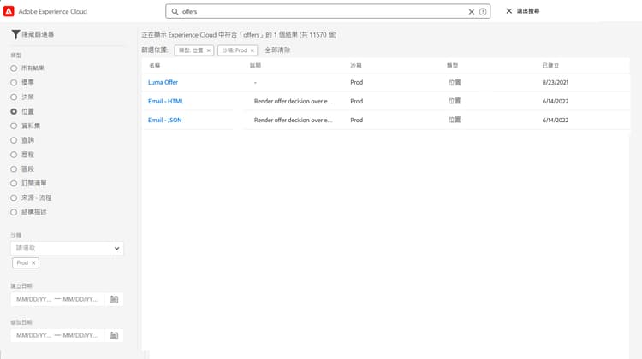Viewport: 642px width, 359px height.
Task: Click the 位置 type cell in Email - HTML row
Action: (x=455, y=101)
